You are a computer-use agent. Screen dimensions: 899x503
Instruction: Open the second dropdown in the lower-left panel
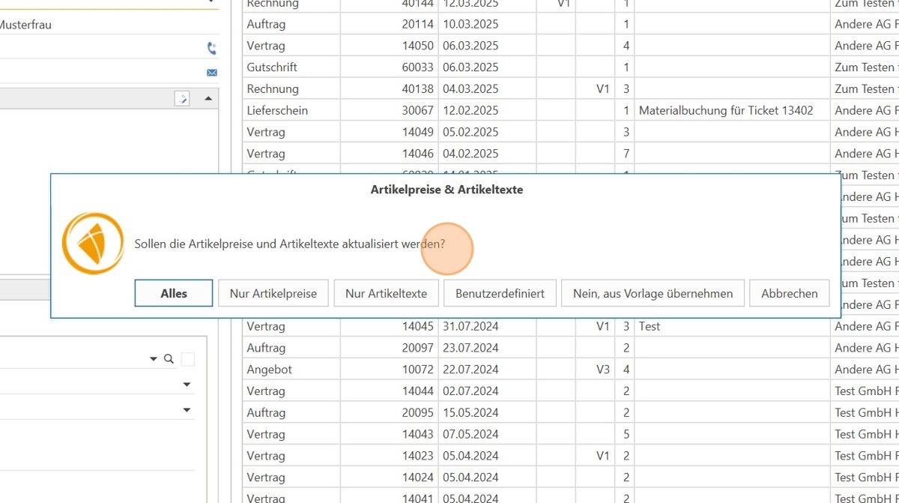click(187, 385)
